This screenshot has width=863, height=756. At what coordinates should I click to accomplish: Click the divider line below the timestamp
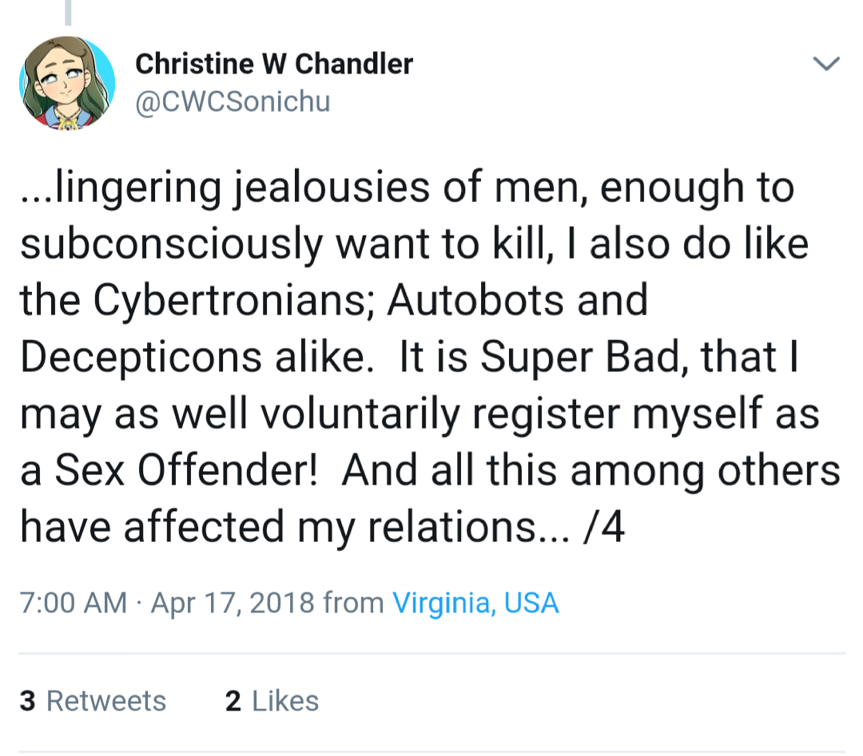tap(431, 654)
